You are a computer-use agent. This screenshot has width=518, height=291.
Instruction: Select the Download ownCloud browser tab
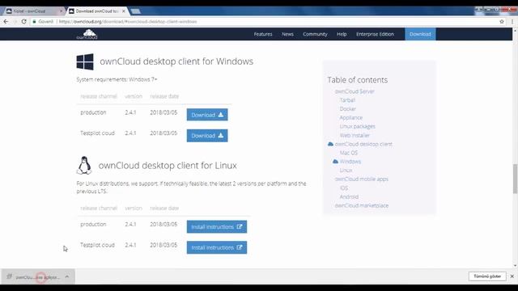tap(96, 11)
